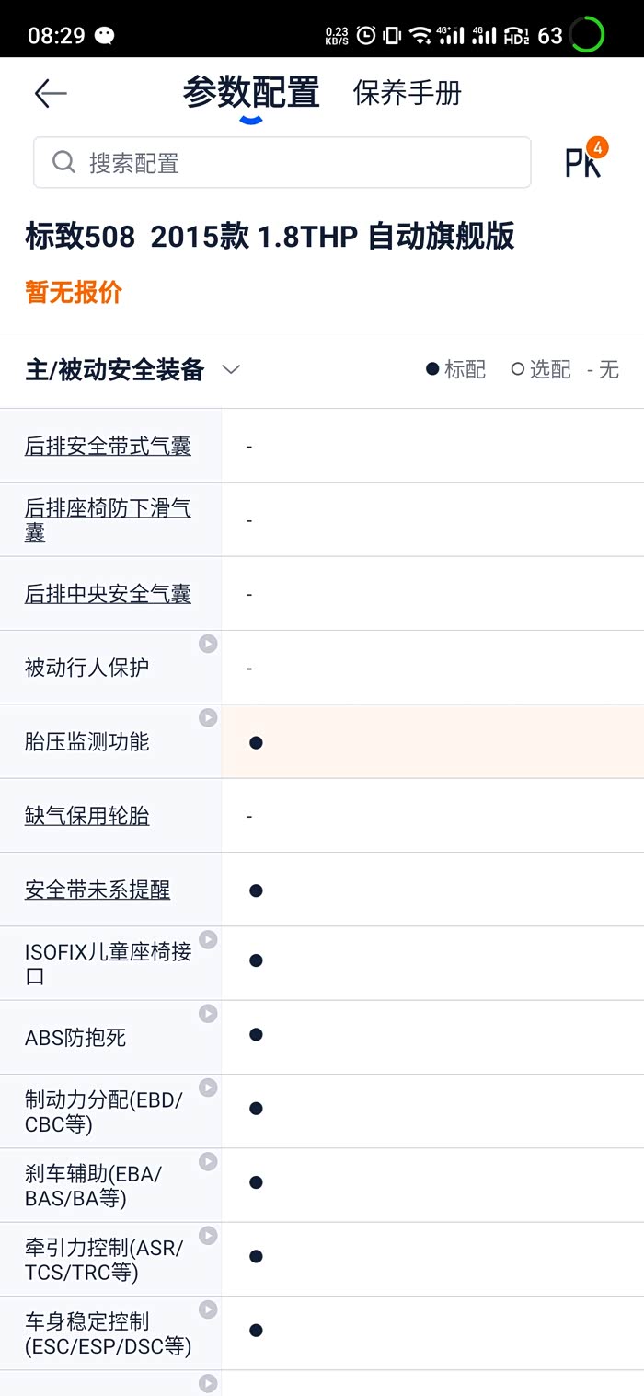Image resolution: width=644 pixels, height=1396 pixels.
Task: Tap the back arrow icon
Action: (x=51, y=93)
